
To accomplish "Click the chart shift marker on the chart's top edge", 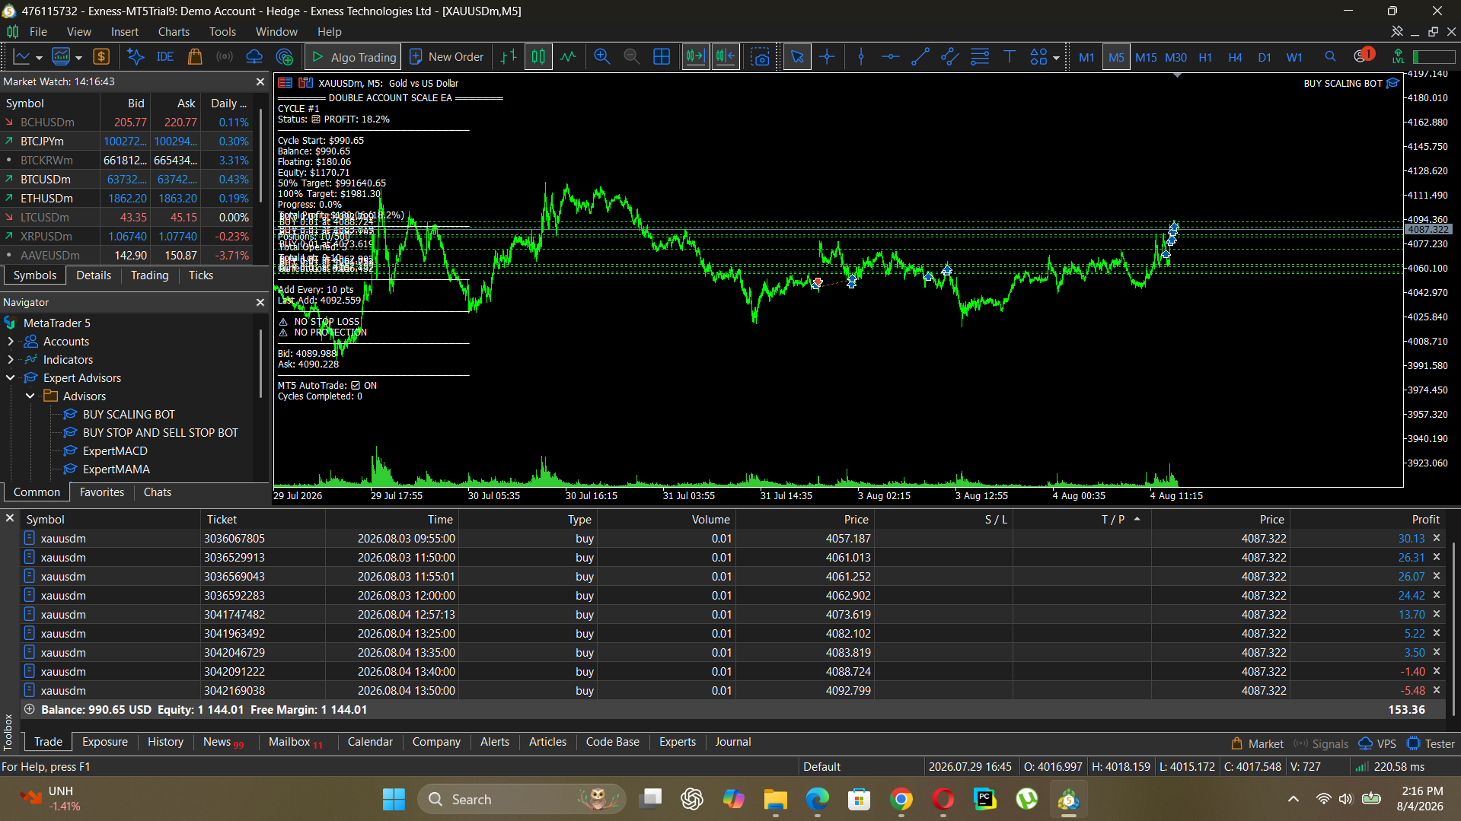I will click(1178, 75).
